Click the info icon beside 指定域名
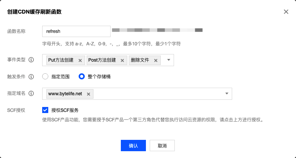296x158 pixels. point(32,93)
